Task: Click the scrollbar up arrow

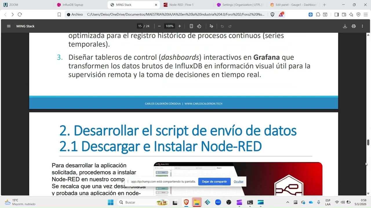Action: point(368,35)
